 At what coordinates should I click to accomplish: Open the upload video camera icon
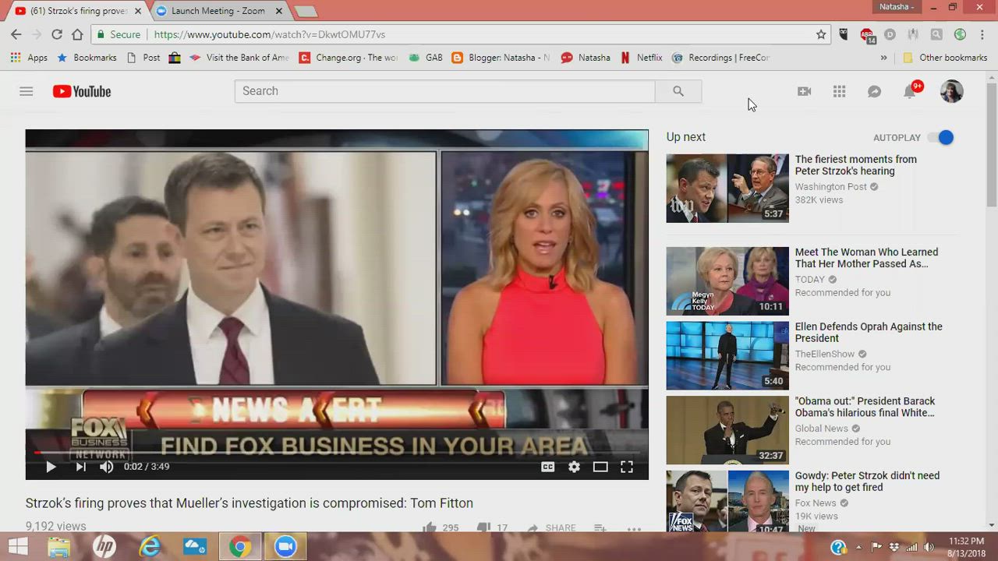point(804,91)
